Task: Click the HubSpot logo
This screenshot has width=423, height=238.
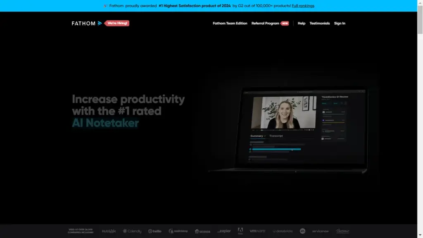Action: [109, 231]
